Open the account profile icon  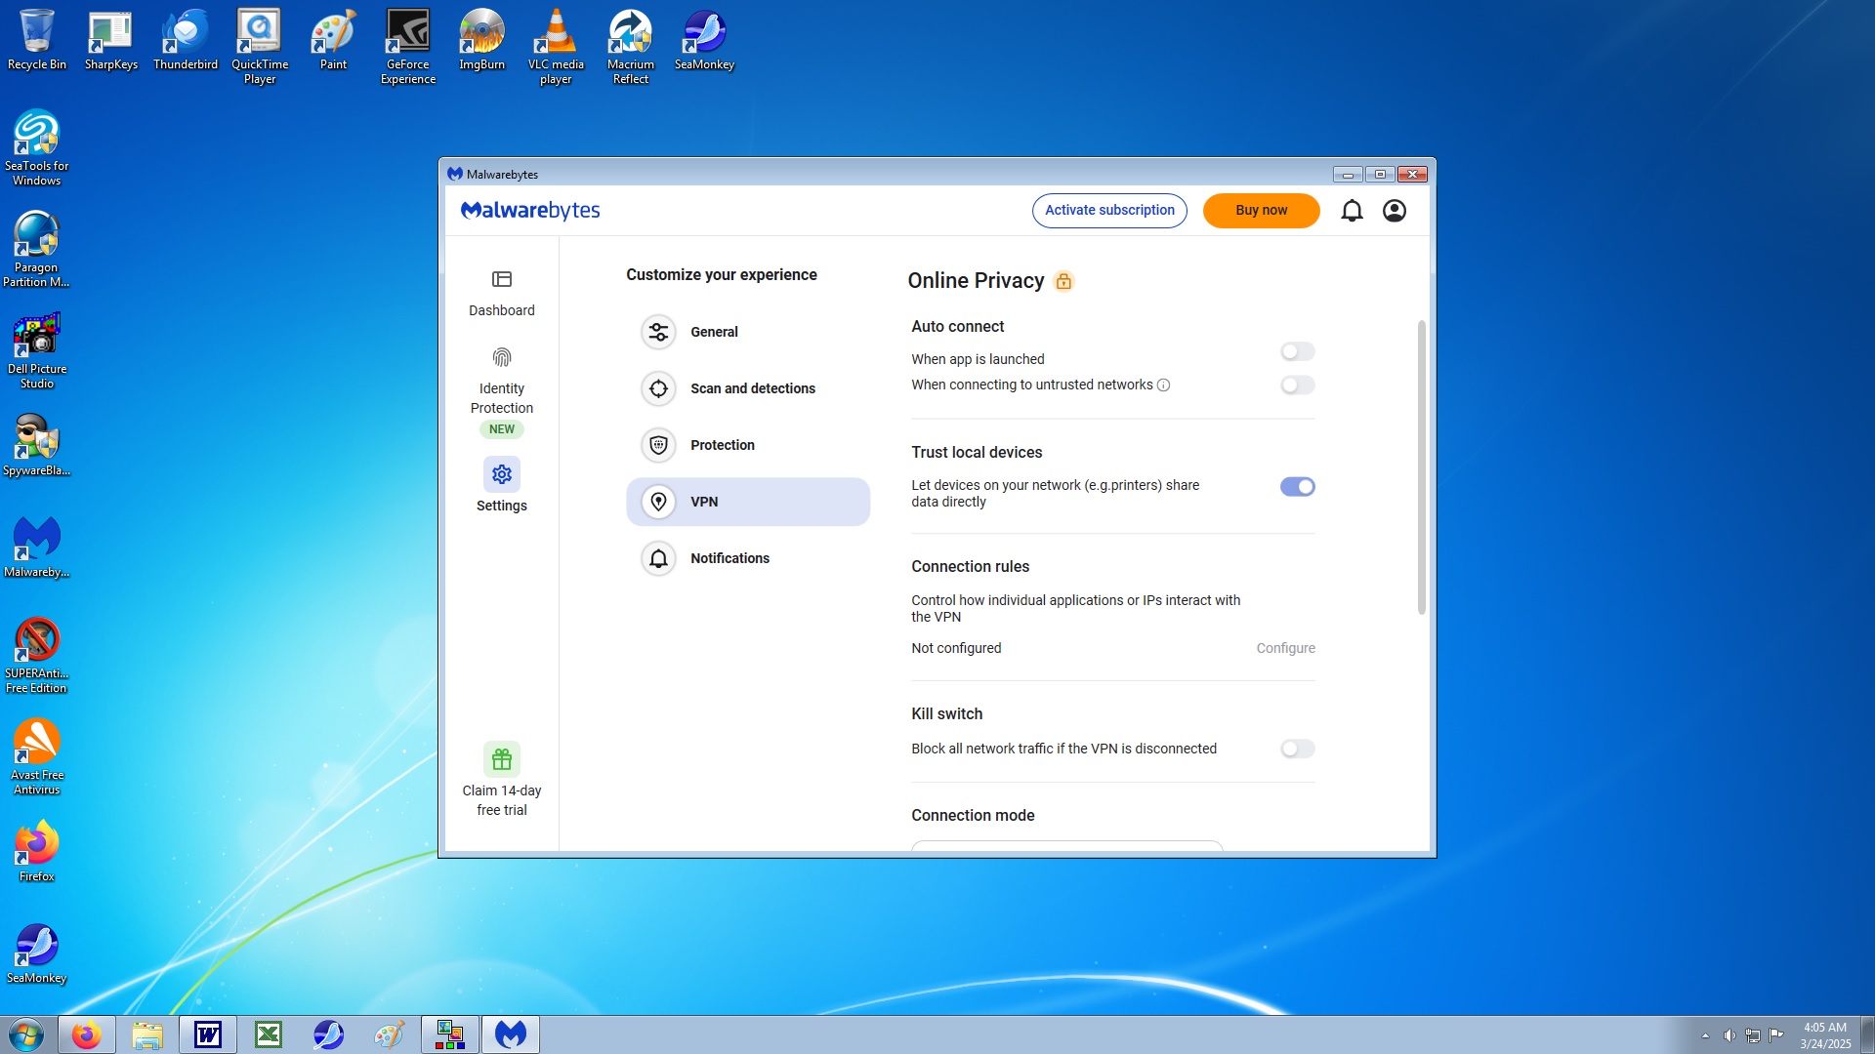point(1395,211)
